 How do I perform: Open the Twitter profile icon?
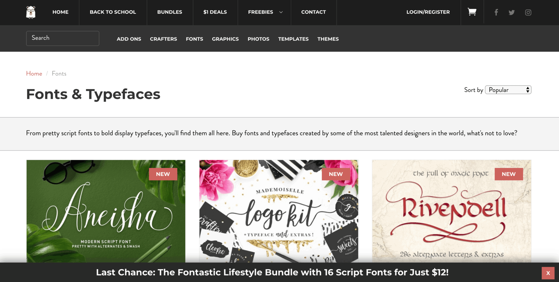pyautogui.click(x=512, y=13)
